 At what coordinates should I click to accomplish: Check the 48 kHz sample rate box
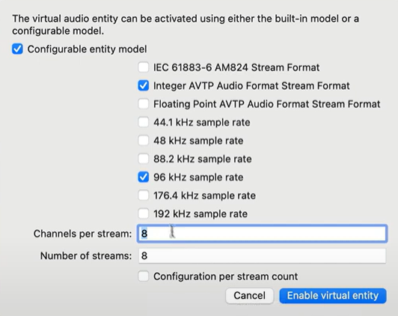[x=144, y=141]
